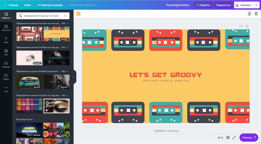Show all templates in second category row
Screen dimensions: 261x144
click(x=65, y=47)
